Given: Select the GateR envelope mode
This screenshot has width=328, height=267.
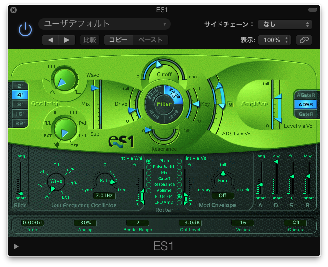Looking at the screenshot, I should (306, 114).
